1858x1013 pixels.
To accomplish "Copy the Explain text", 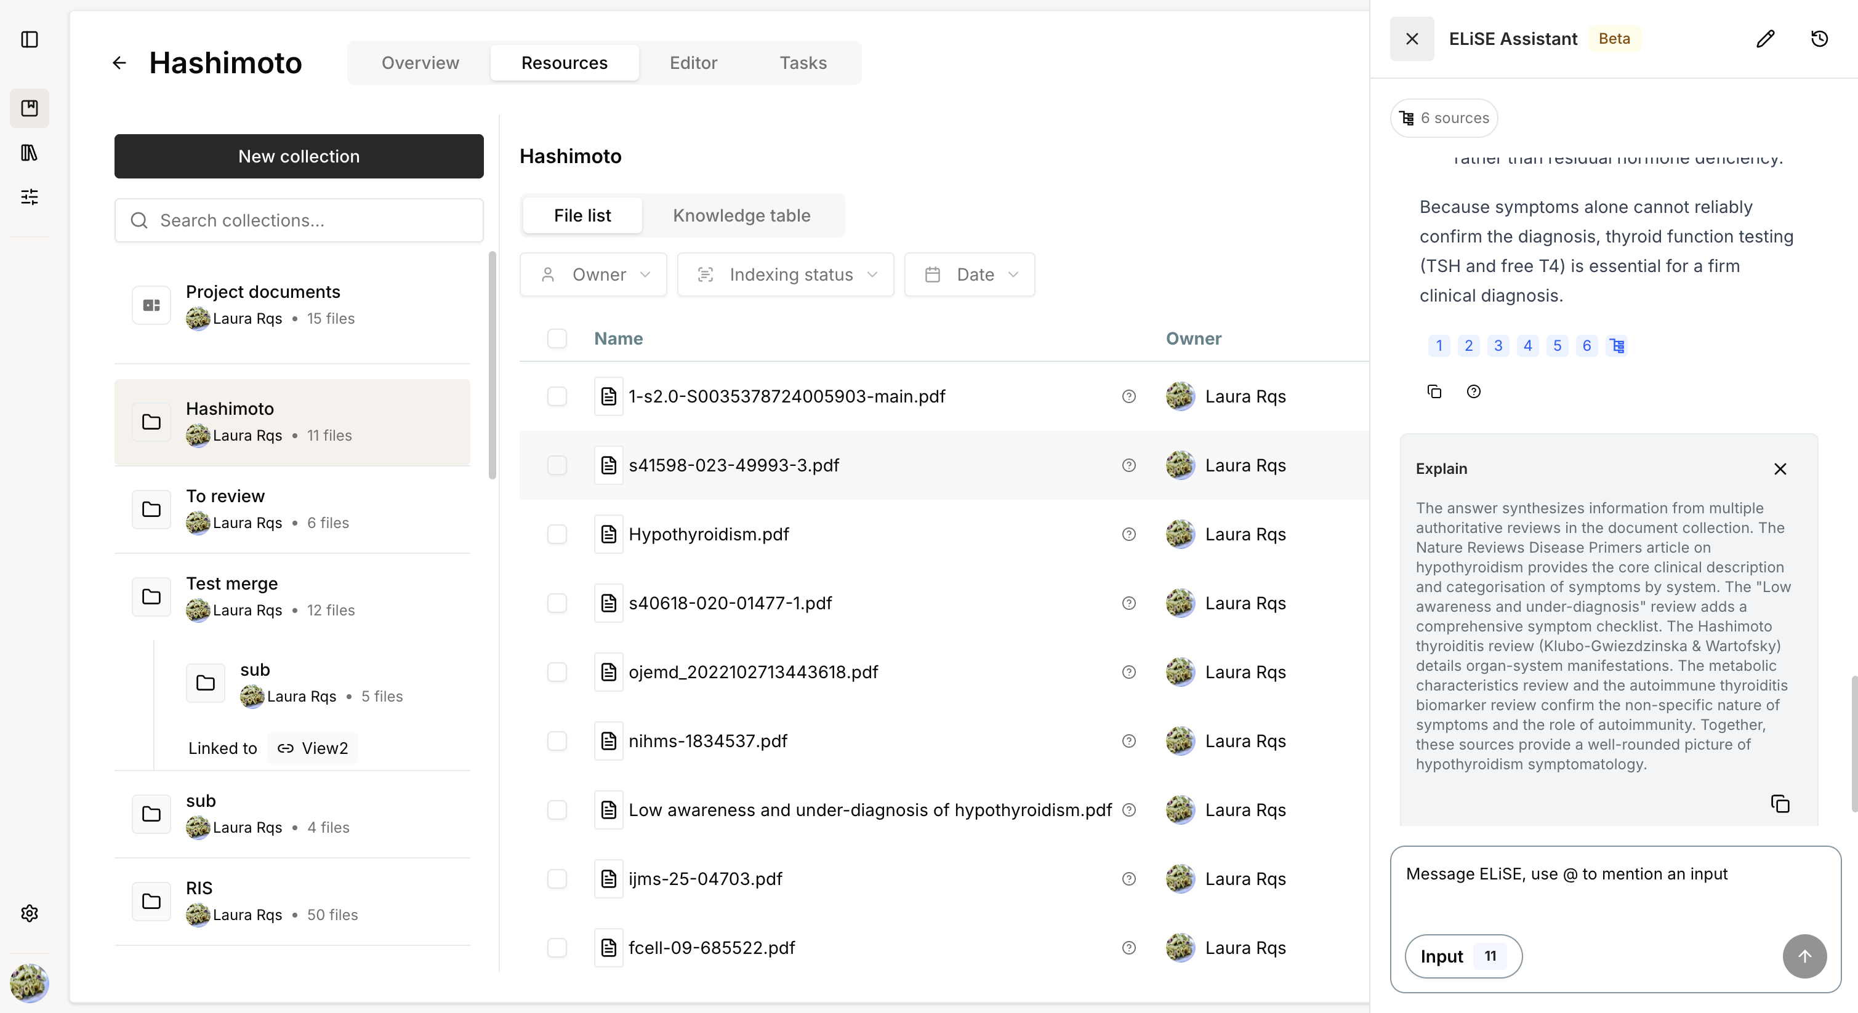I will pyautogui.click(x=1779, y=803).
